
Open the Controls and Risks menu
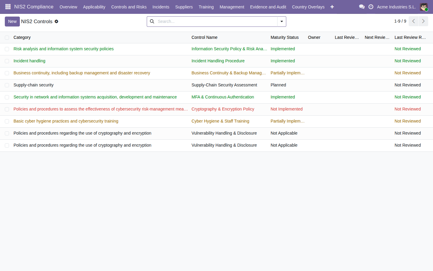point(129,7)
